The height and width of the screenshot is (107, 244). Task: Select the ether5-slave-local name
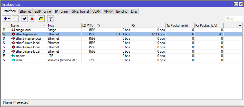(x=28, y=51)
